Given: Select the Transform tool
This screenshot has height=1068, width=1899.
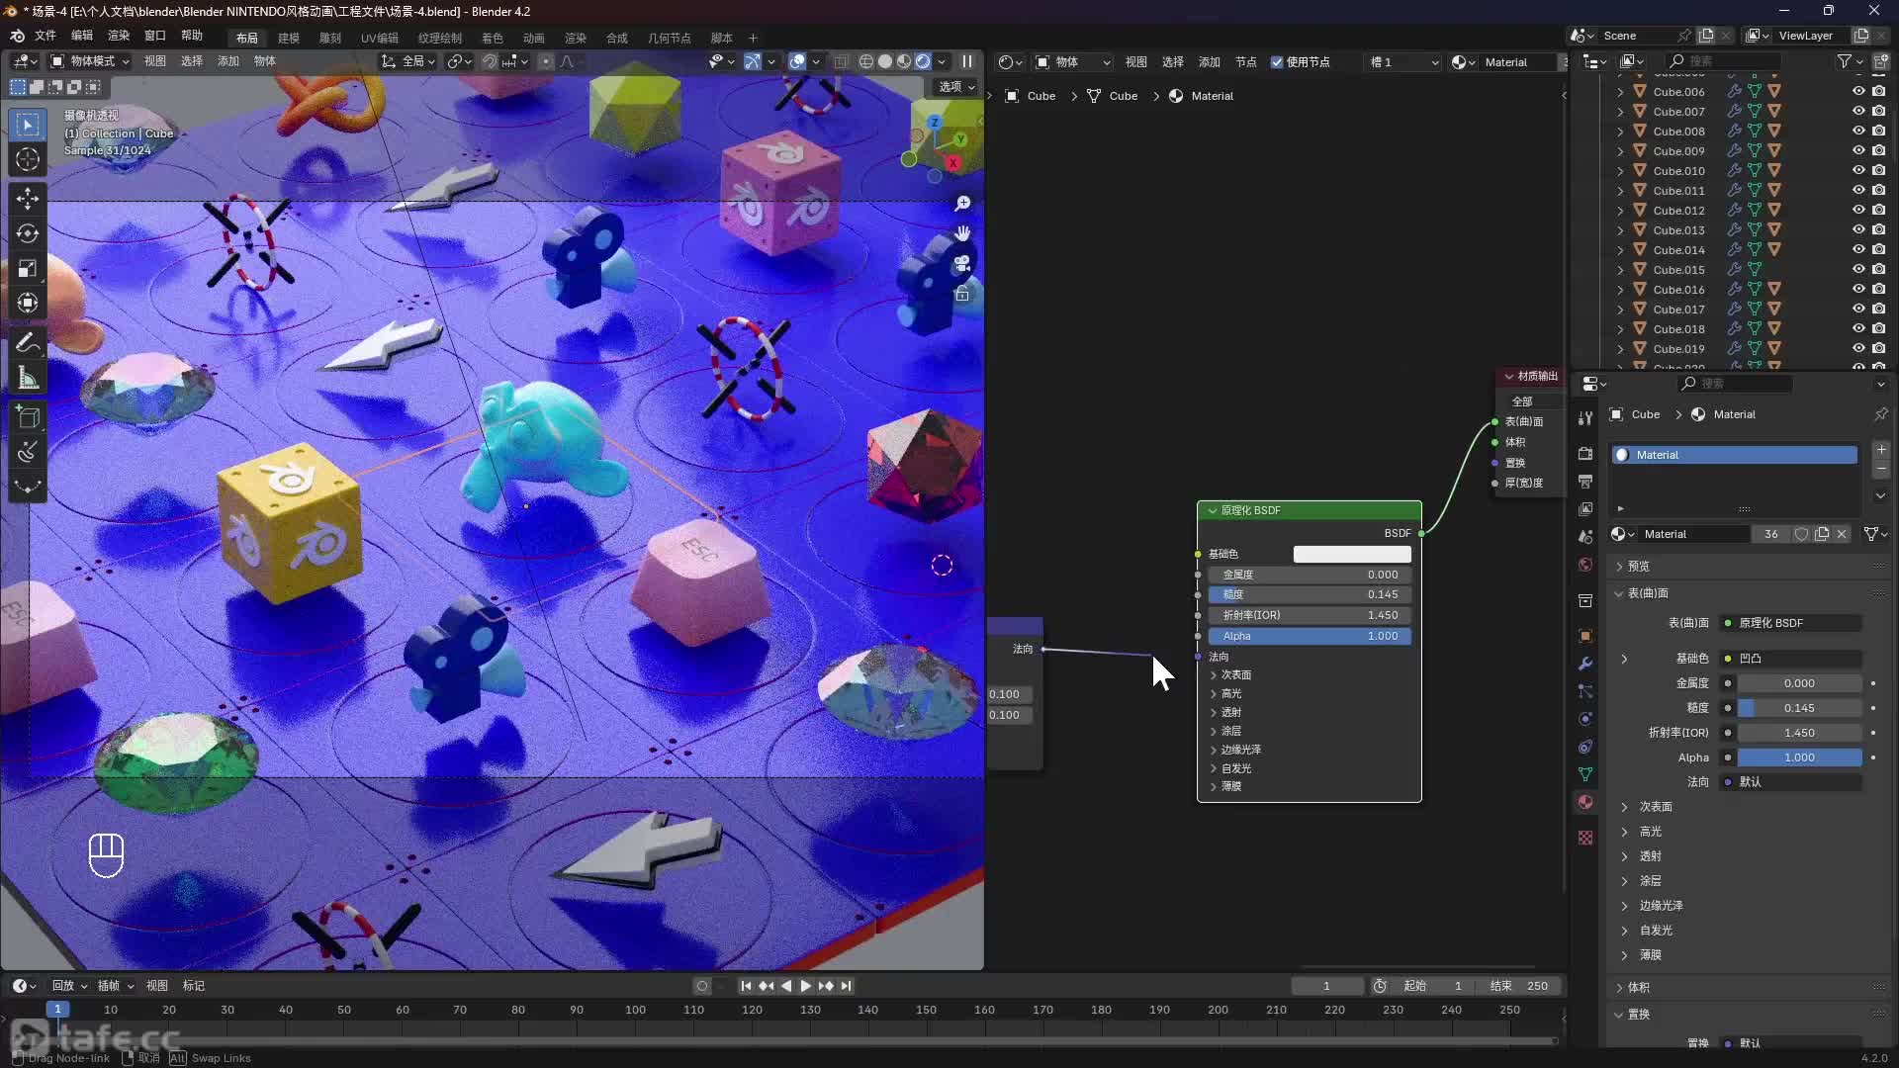Looking at the screenshot, I should click(x=28, y=303).
